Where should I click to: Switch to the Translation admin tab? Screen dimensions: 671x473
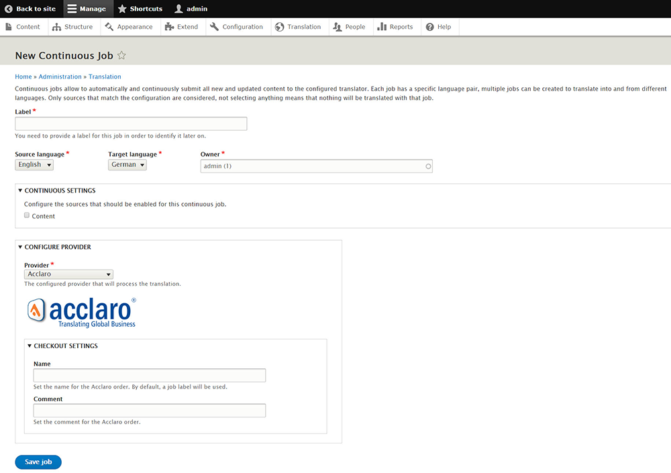299,27
